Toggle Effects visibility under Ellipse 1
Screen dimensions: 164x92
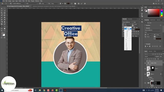(149, 77)
